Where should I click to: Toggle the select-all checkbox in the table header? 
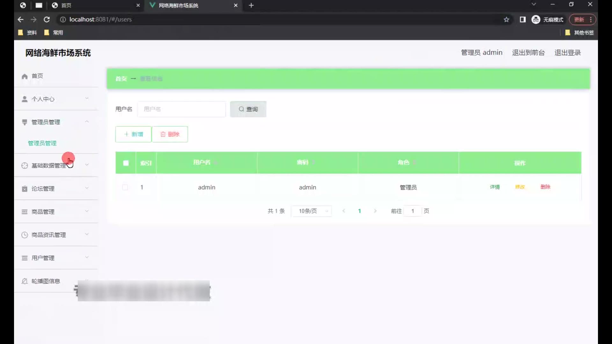[126, 163]
